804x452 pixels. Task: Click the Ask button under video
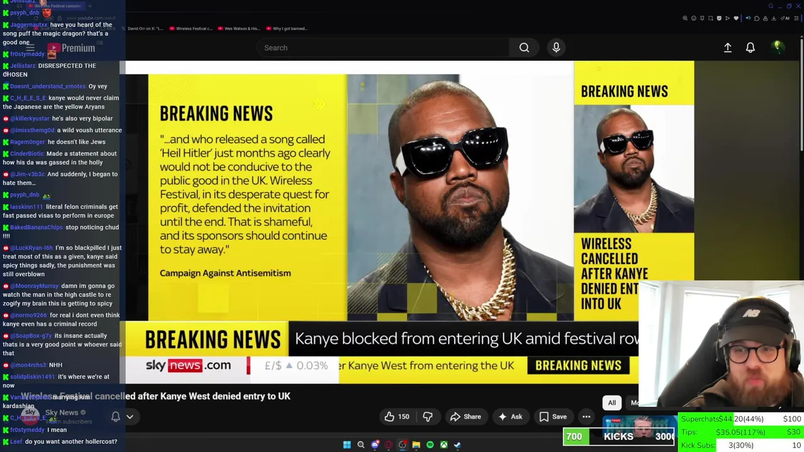click(x=510, y=417)
